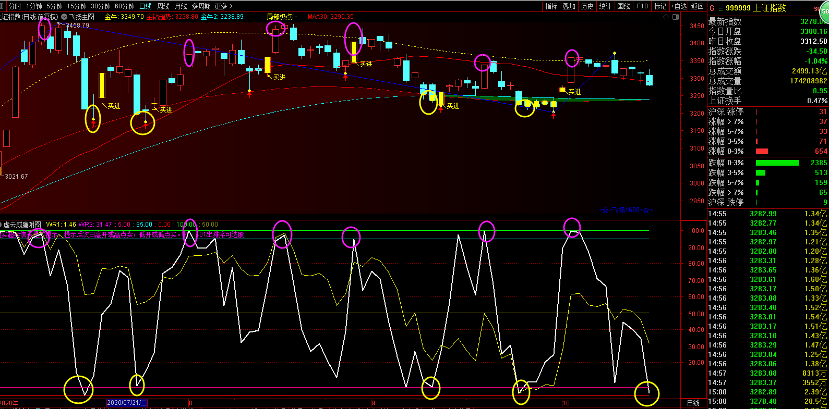Click the 昨日收盘 3312.50 row
The height and width of the screenshot is (409, 829).
coord(768,41)
